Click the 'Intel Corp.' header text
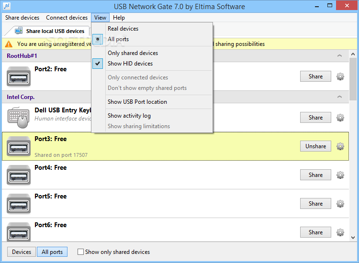This screenshot has height=263, width=359. click(21, 97)
